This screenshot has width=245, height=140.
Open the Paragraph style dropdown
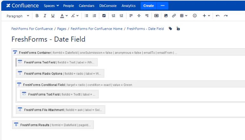(18, 16)
